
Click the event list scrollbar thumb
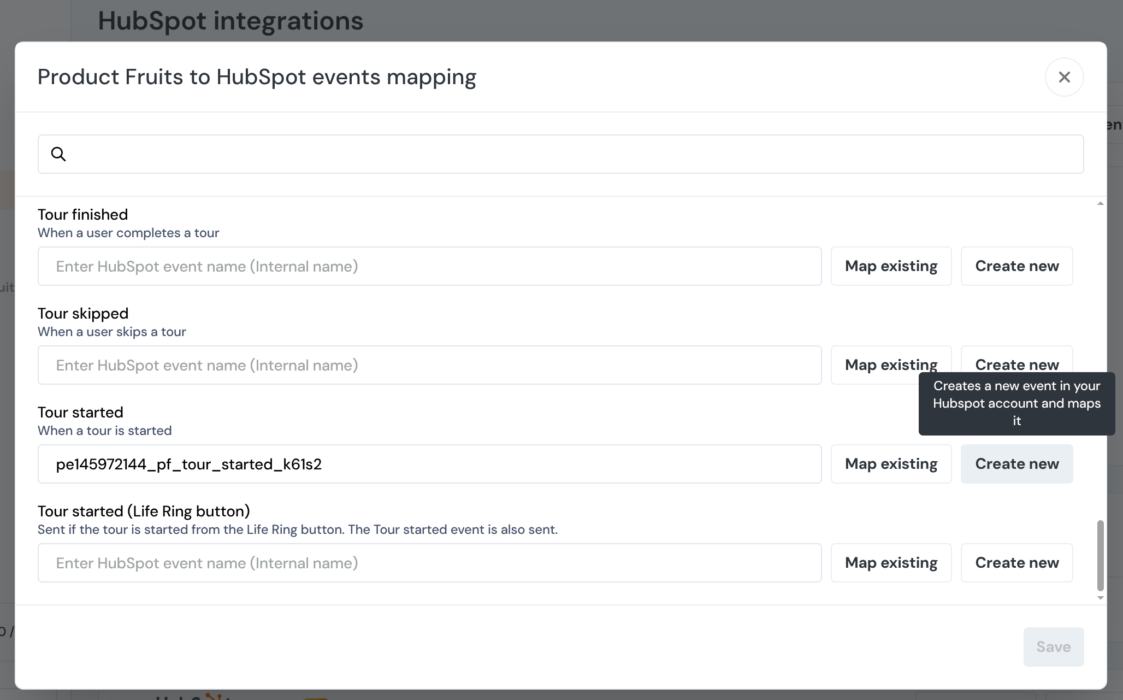point(1100,555)
